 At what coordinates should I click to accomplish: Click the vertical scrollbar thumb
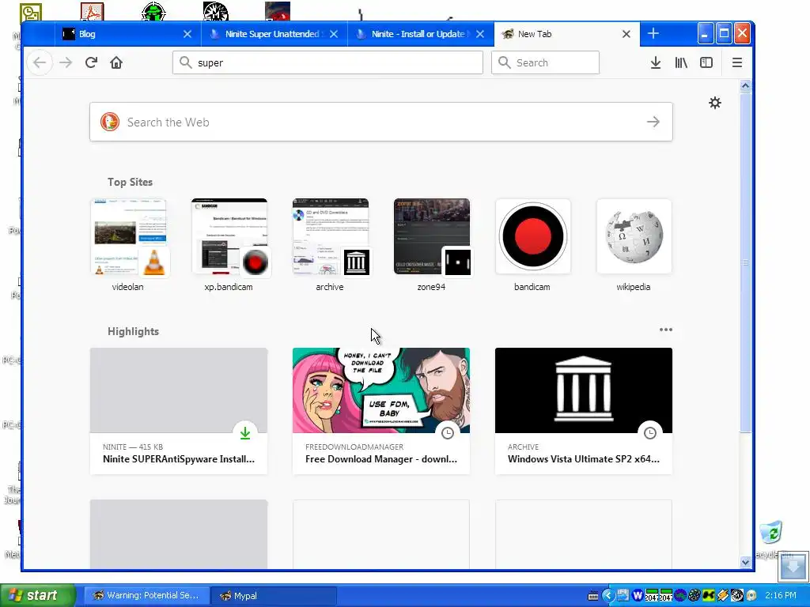click(x=745, y=262)
